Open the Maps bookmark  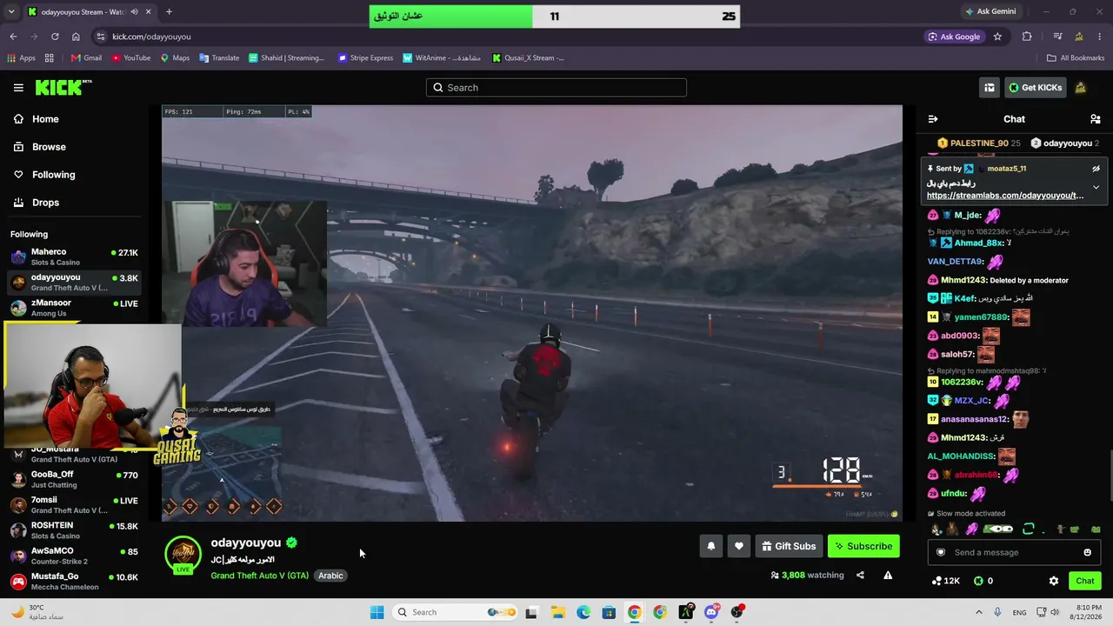click(x=175, y=58)
